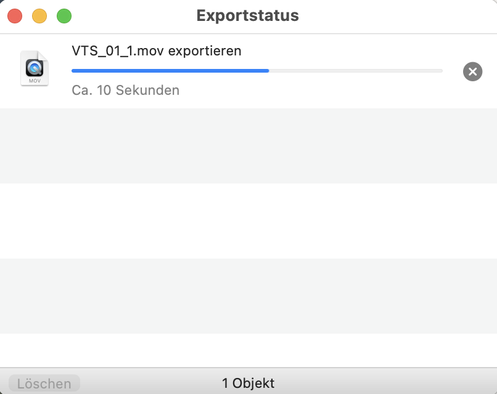497x394 pixels.
Task: Select the second empty gray list row
Action: (x=248, y=296)
